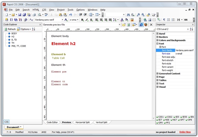Click the font-weight value field
This screenshot has height=137, width=198.
coord(185,70)
